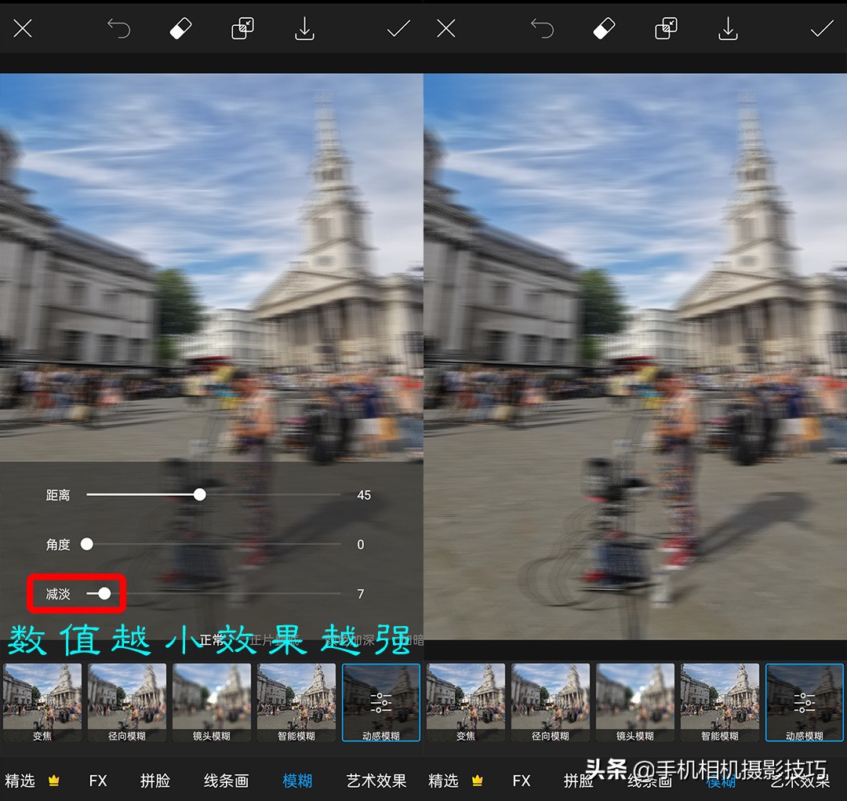Open 精选 tab in right screen
The height and width of the screenshot is (801, 847).
pyautogui.click(x=443, y=781)
